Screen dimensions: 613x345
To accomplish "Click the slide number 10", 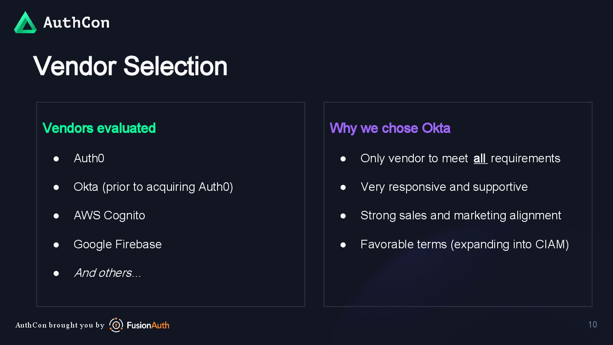I will click(x=593, y=325).
